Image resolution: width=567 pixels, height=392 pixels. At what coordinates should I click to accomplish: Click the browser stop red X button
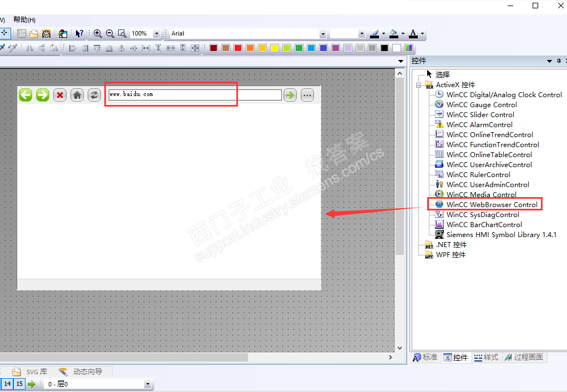[60, 95]
